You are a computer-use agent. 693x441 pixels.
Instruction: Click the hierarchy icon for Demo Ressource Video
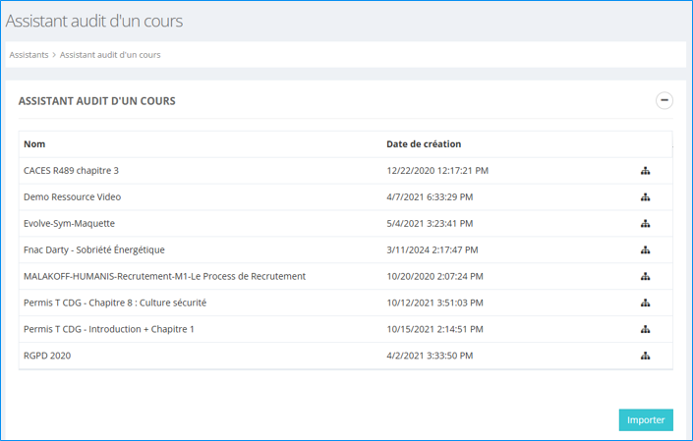[x=646, y=197]
